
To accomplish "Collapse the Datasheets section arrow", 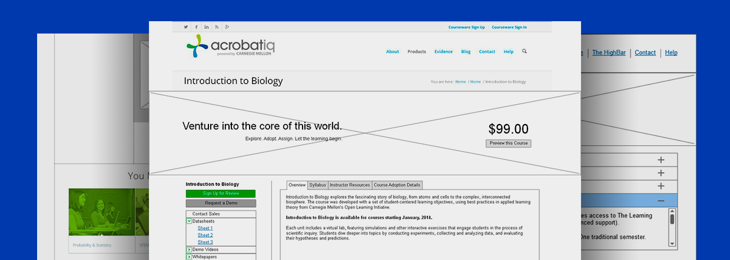I will (x=189, y=221).
